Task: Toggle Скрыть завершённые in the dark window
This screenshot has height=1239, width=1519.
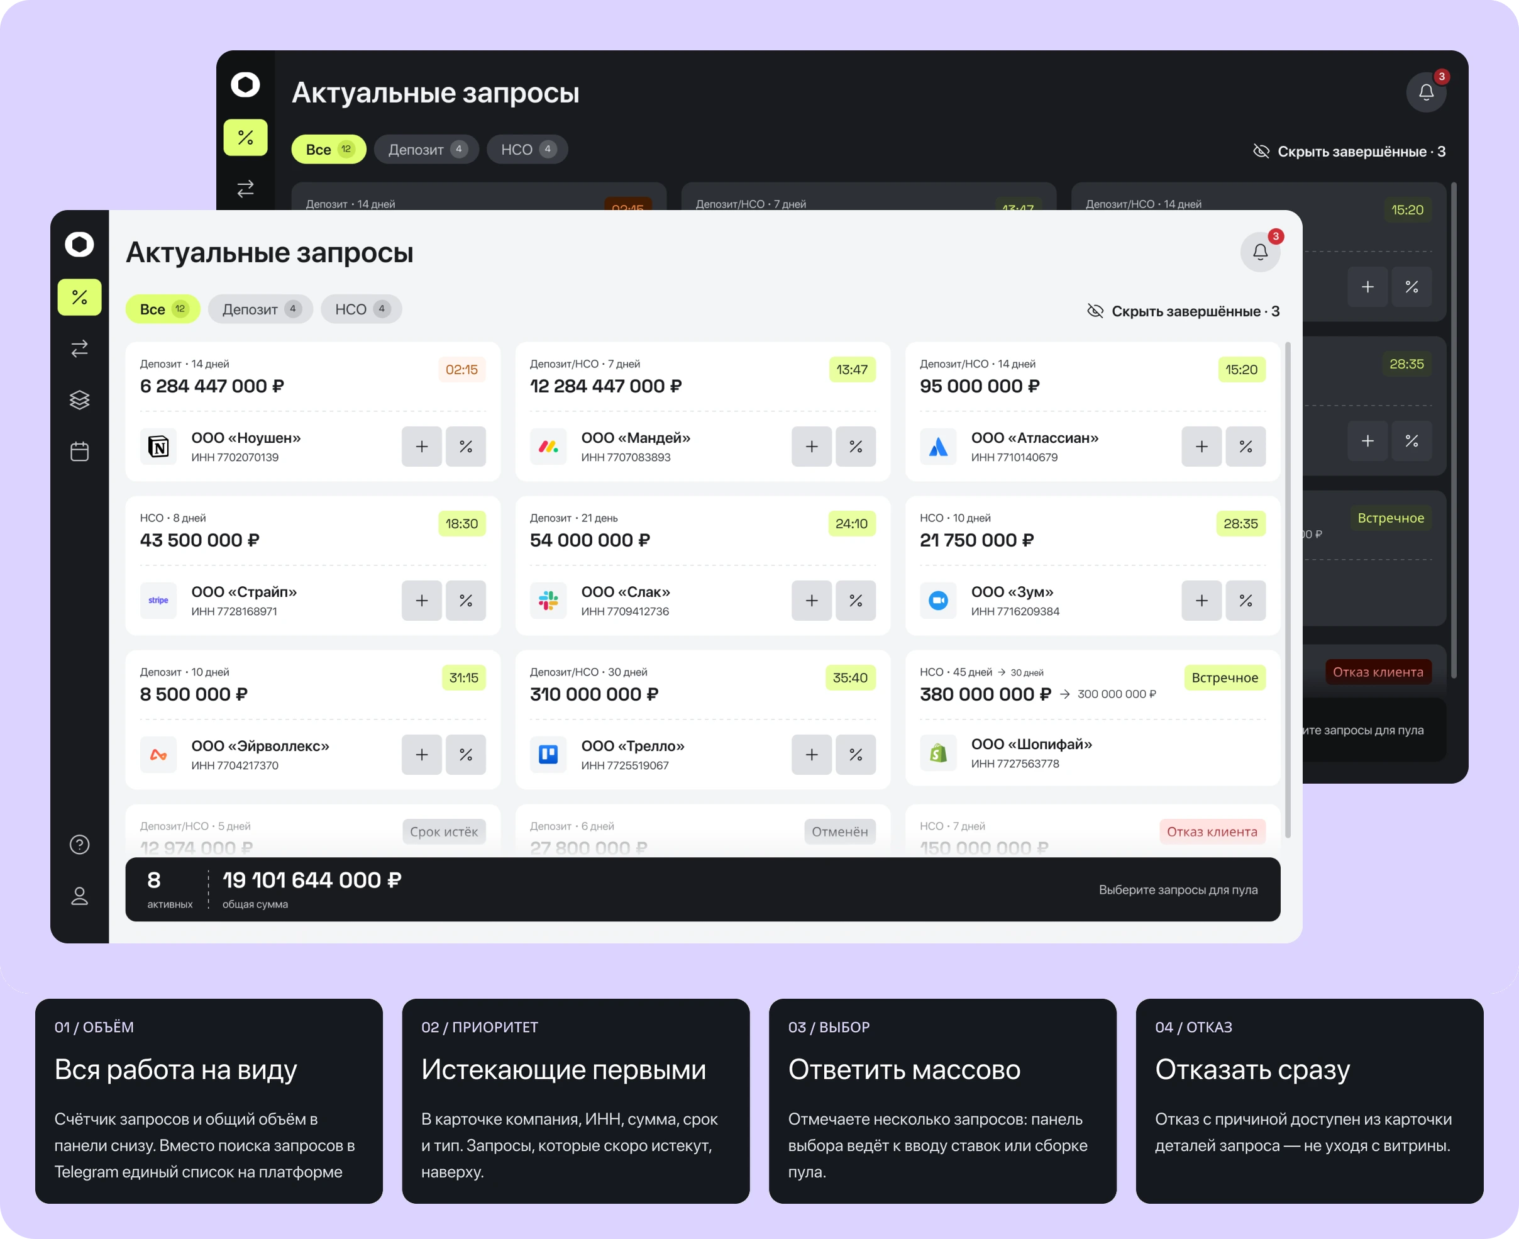Action: (x=1349, y=152)
